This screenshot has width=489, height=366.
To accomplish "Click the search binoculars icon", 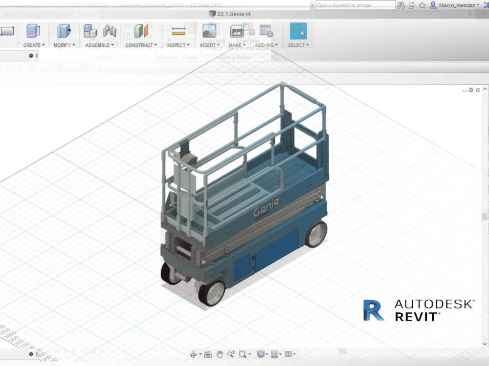I will click(x=401, y=5).
